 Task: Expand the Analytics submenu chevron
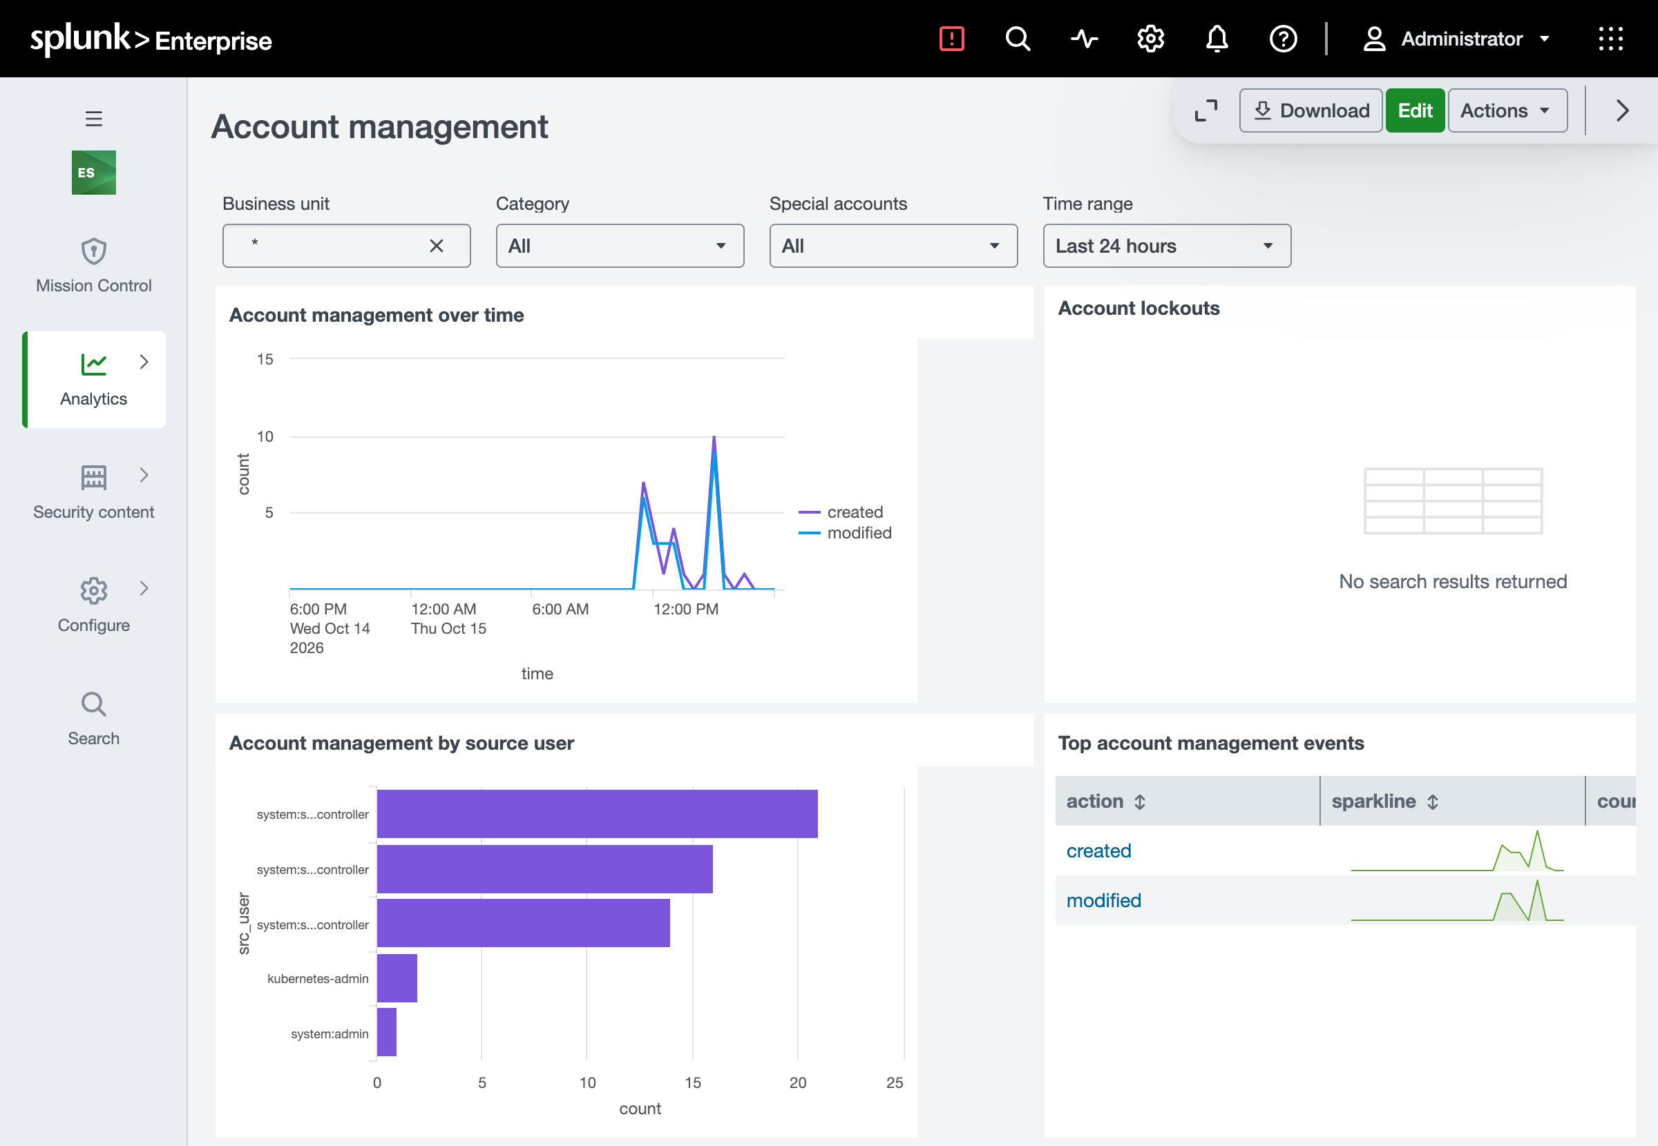click(x=144, y=362)
